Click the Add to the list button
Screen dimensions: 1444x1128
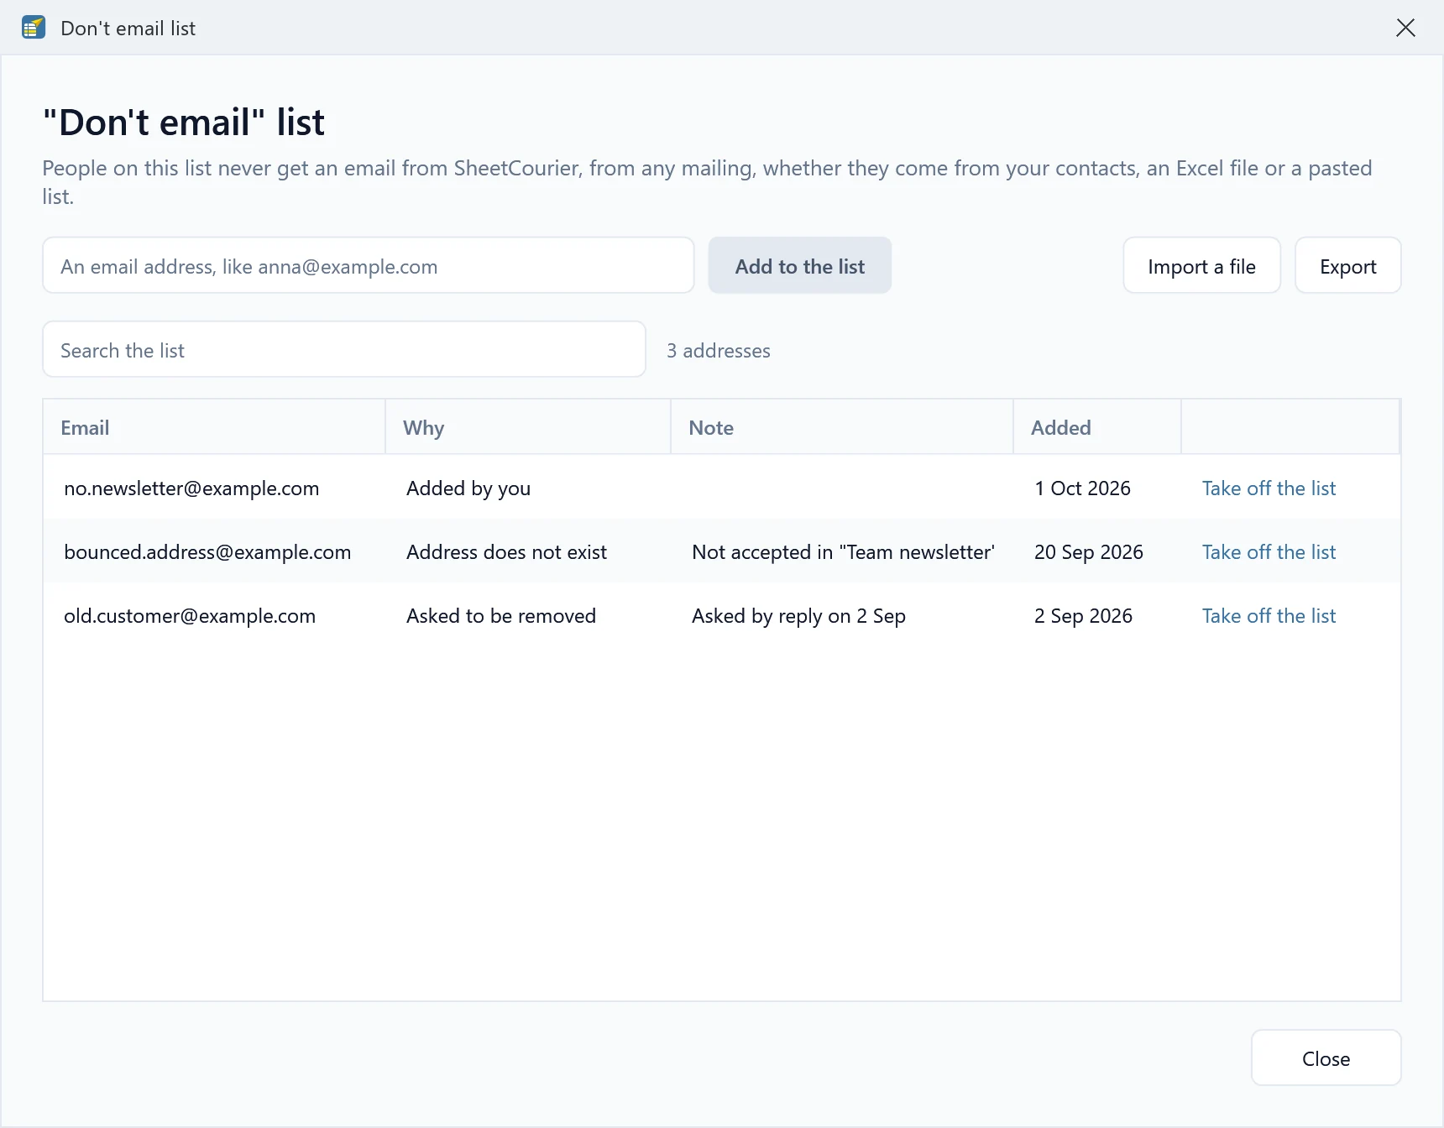[x=800, y=265]
